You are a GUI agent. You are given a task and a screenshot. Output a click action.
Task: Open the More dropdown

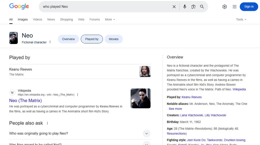click(x=110, y=19)
